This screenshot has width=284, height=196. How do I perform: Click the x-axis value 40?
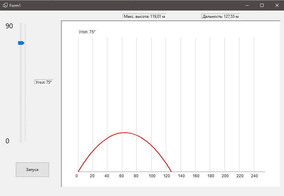(x=107, y=176)
